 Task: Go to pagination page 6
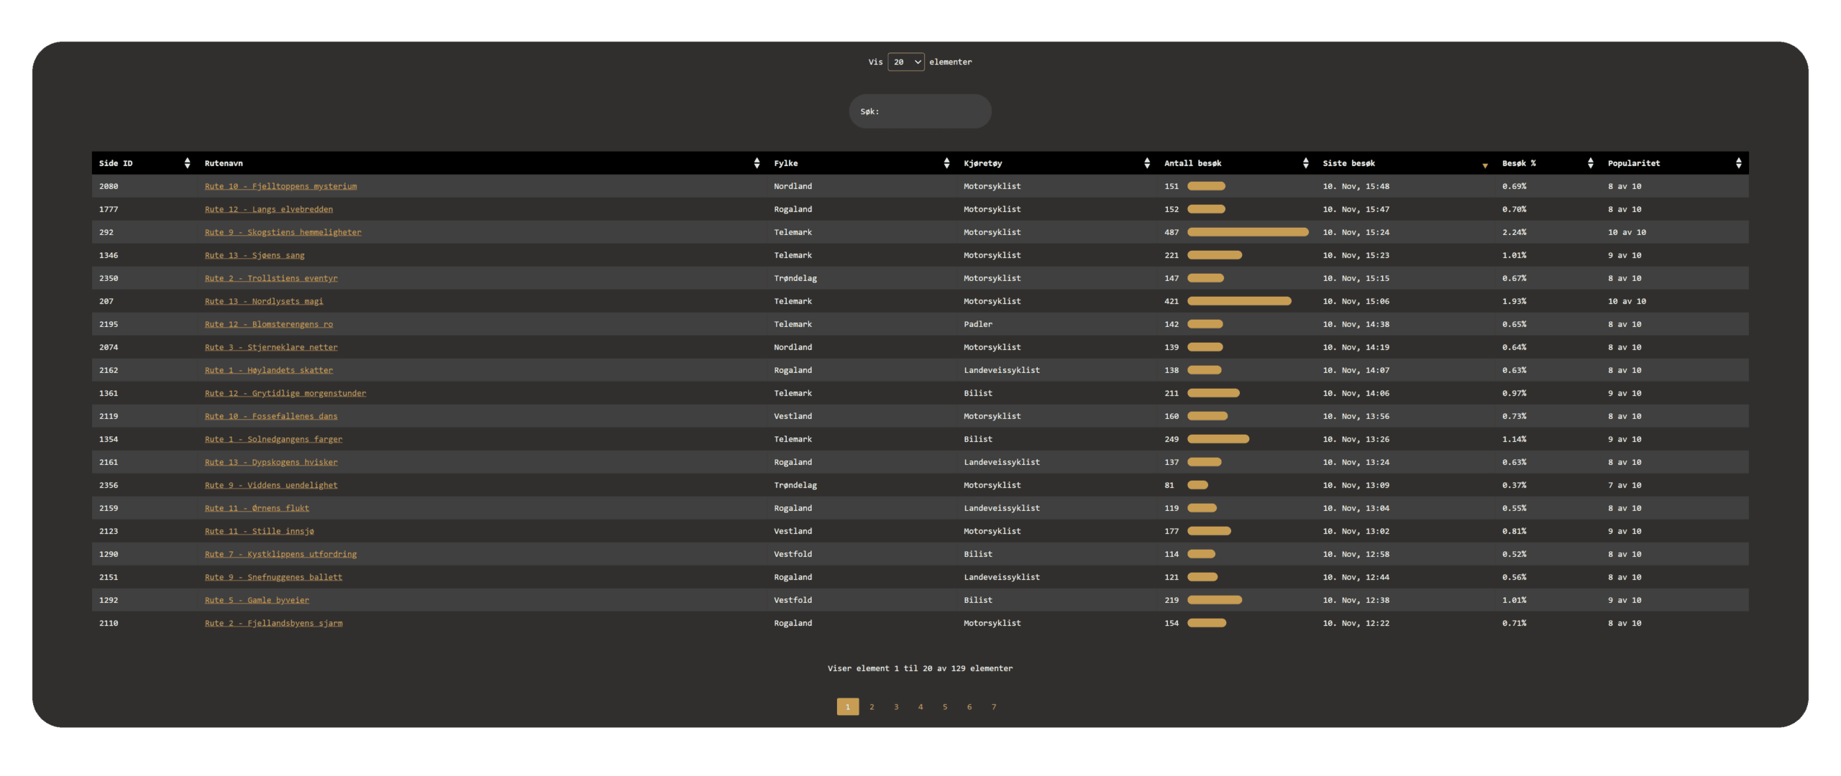[969, 707]
